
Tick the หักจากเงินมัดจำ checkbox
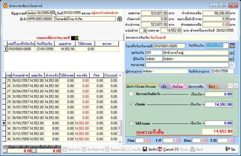(131, 94)
